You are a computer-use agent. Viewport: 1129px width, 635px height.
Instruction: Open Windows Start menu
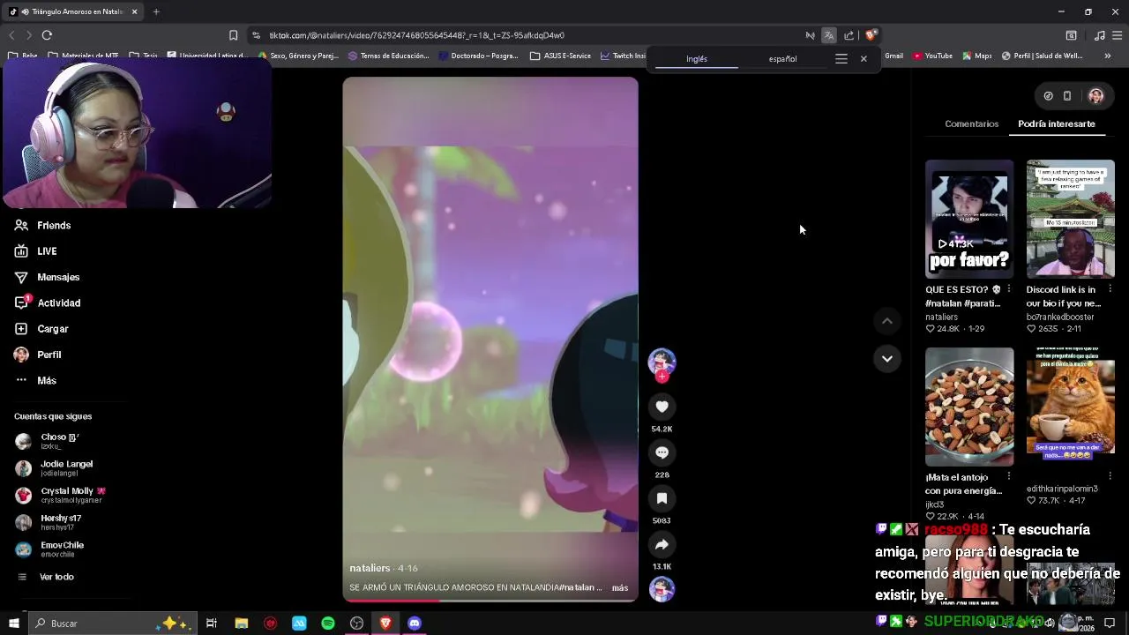click(14, 624)
